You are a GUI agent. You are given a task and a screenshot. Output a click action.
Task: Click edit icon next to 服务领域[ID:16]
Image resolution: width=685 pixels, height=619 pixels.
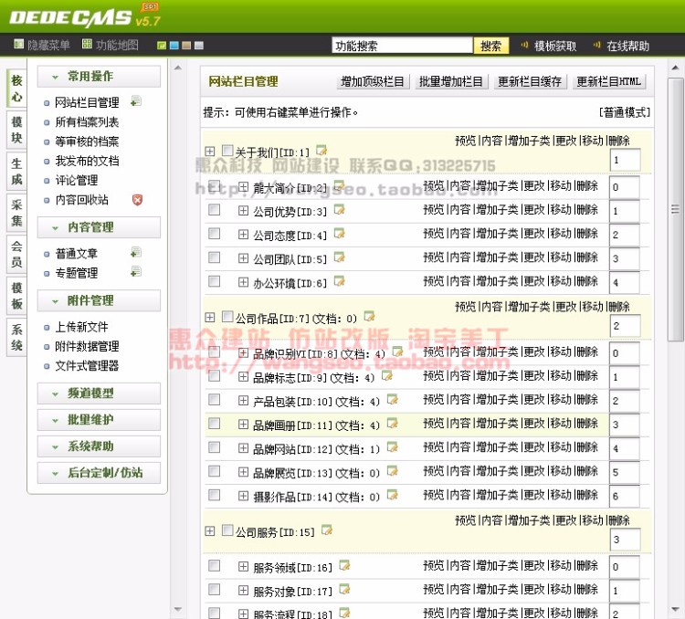(344, 566)
